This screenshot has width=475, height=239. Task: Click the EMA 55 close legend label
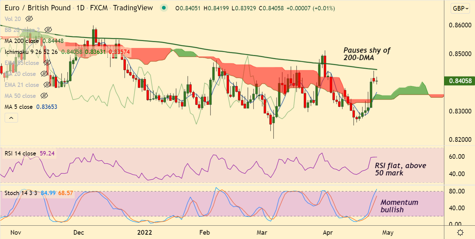pos(22,63)
